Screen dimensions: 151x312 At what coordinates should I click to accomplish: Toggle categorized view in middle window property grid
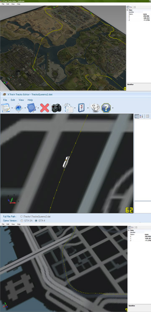(x=137, y=116)
